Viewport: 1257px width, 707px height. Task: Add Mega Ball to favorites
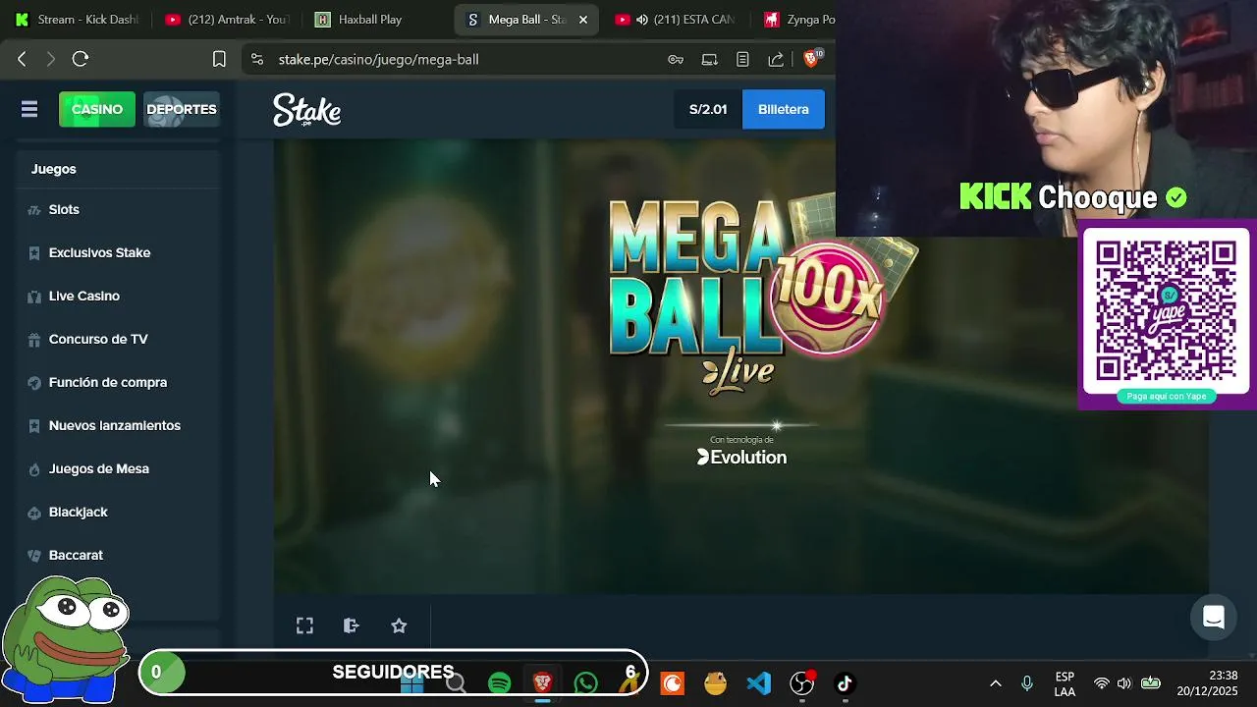point(399,625)
